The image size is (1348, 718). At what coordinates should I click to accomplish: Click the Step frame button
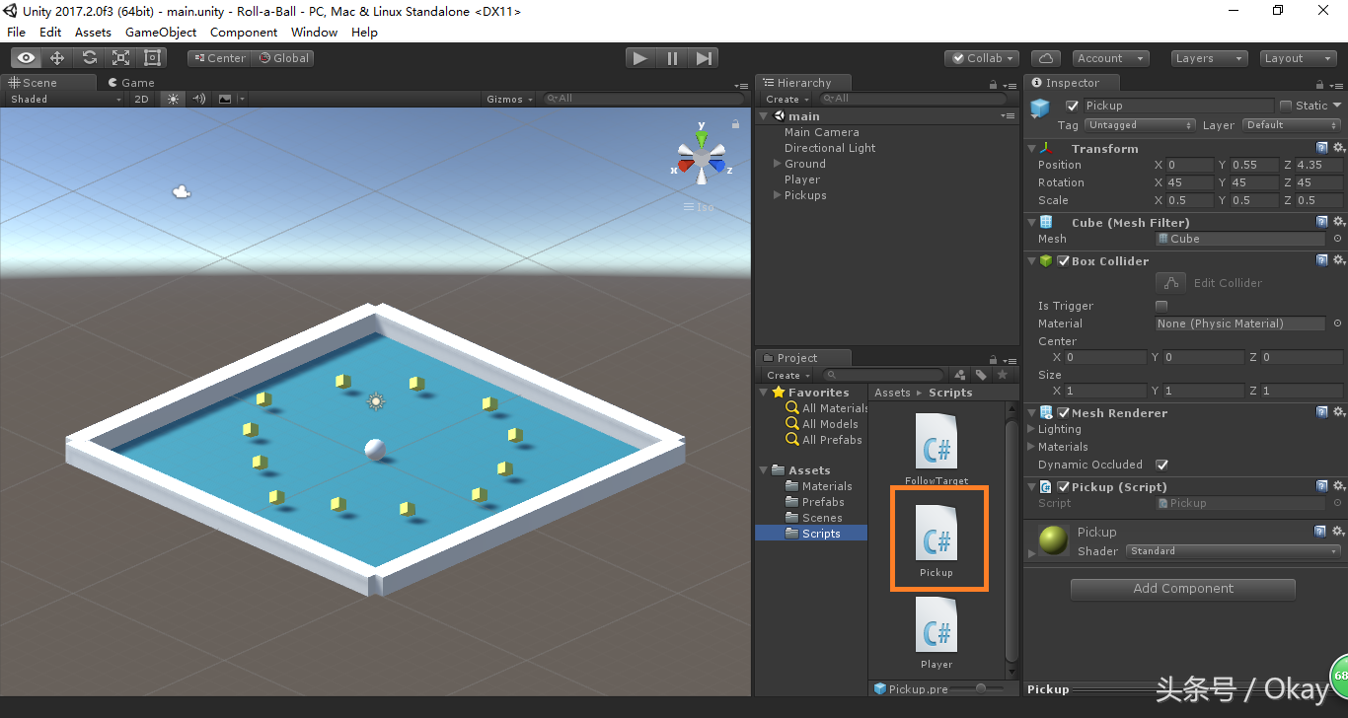click(704, 58)
